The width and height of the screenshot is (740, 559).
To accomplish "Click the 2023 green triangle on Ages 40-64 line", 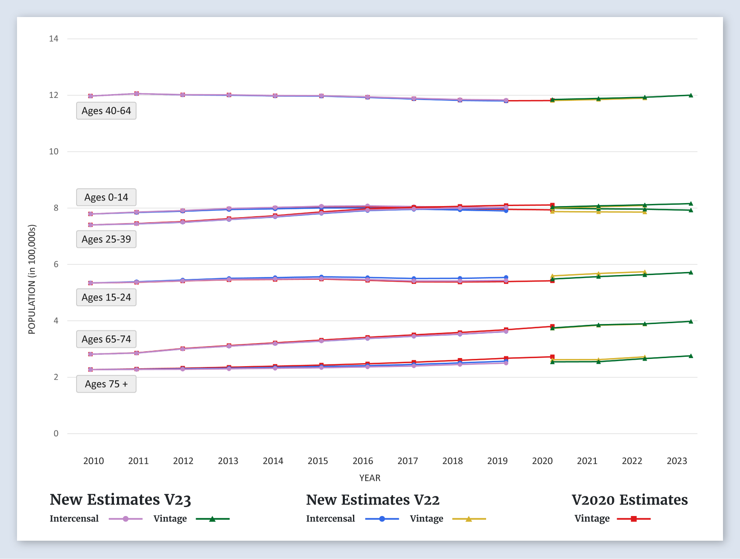I will tap(691, 95).
